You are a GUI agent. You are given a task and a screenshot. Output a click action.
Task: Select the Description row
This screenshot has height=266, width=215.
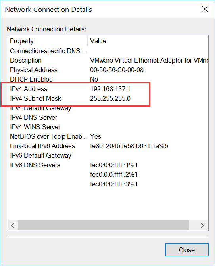pos(108,60)
